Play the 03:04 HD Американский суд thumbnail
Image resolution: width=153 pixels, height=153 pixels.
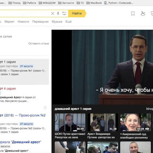(135, 122)
